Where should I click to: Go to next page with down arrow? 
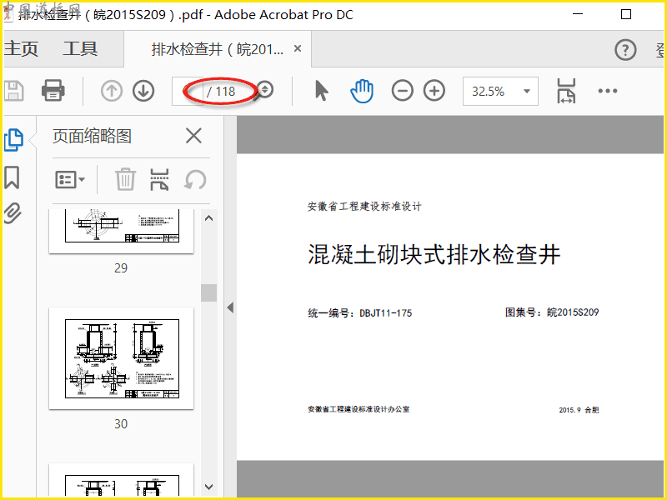pos(143,91)
